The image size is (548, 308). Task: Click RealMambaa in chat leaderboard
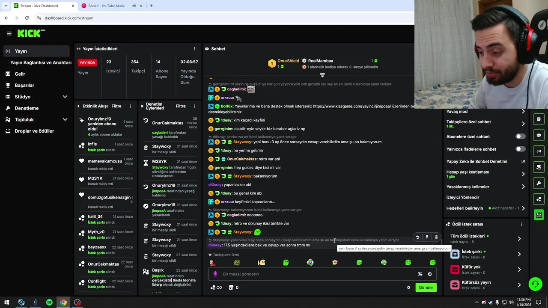click(x=321, y=61)
